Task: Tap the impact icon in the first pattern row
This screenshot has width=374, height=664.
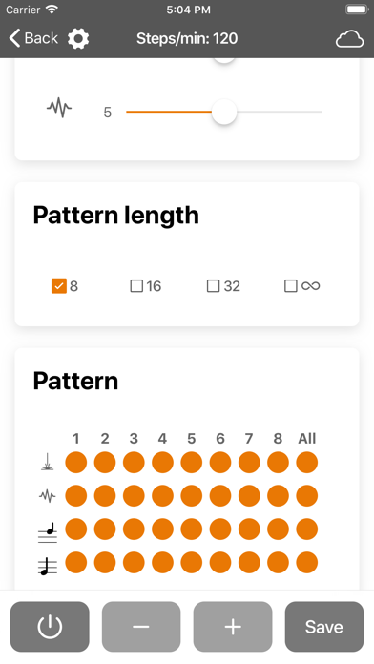Action: 48,462
